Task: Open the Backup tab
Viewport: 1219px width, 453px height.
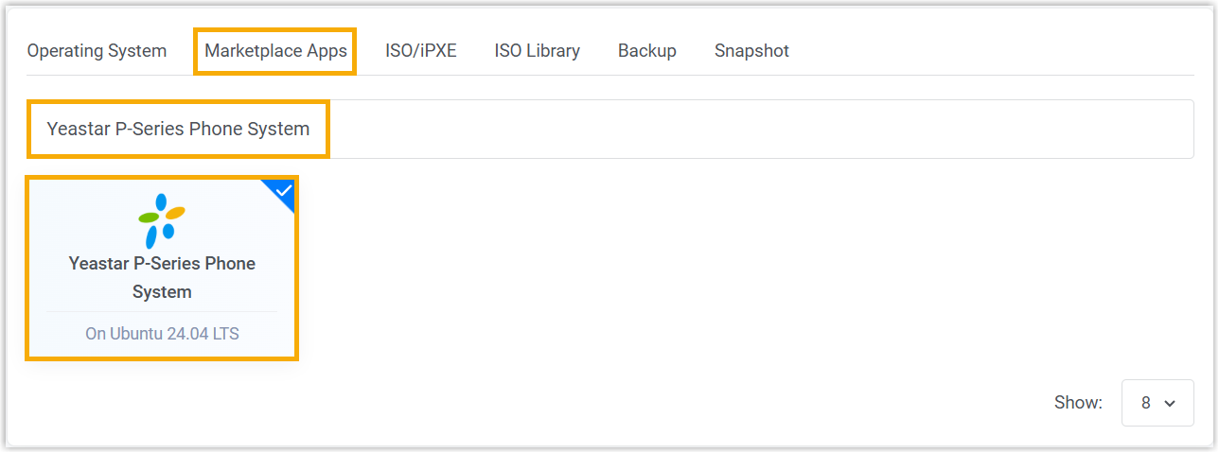Action: [x=646, y=51]
